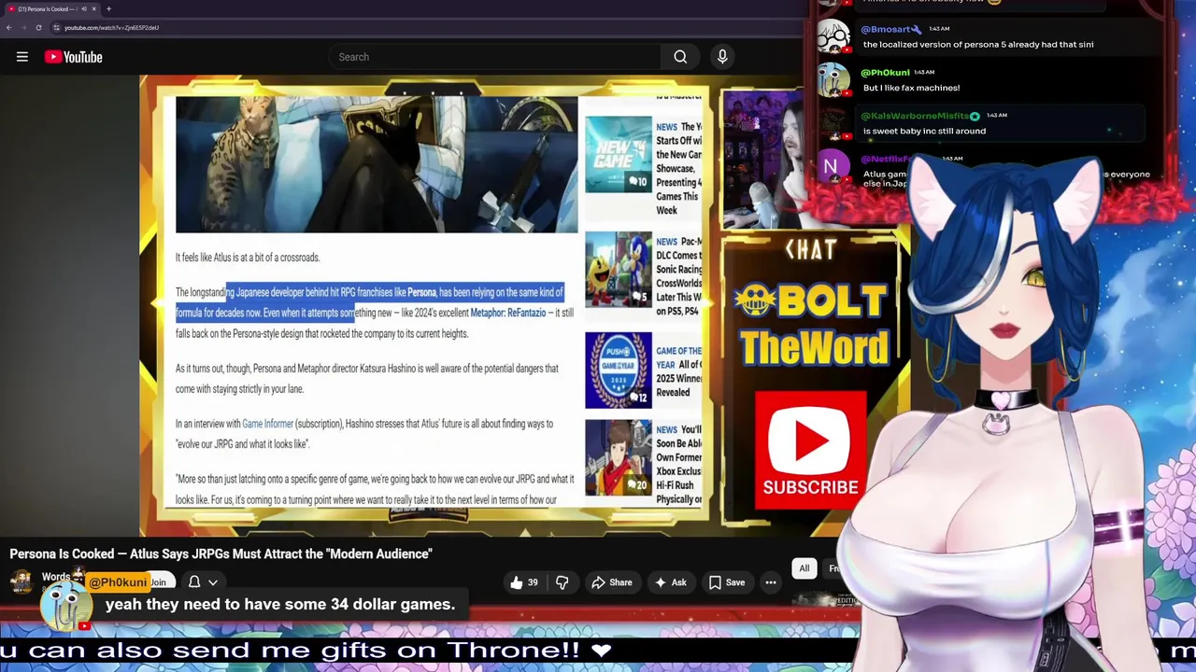1196x672 pixels.
Task: Click the youtube.com address bar URL
Action: pos(111,28)
